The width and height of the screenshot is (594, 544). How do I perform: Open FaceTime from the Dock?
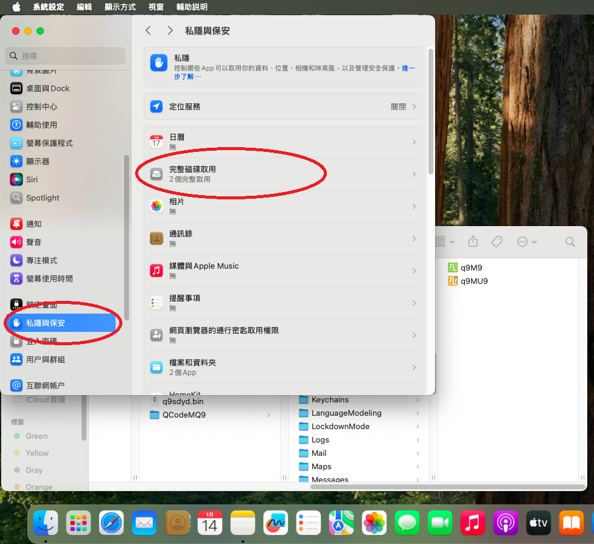(440, 523)
